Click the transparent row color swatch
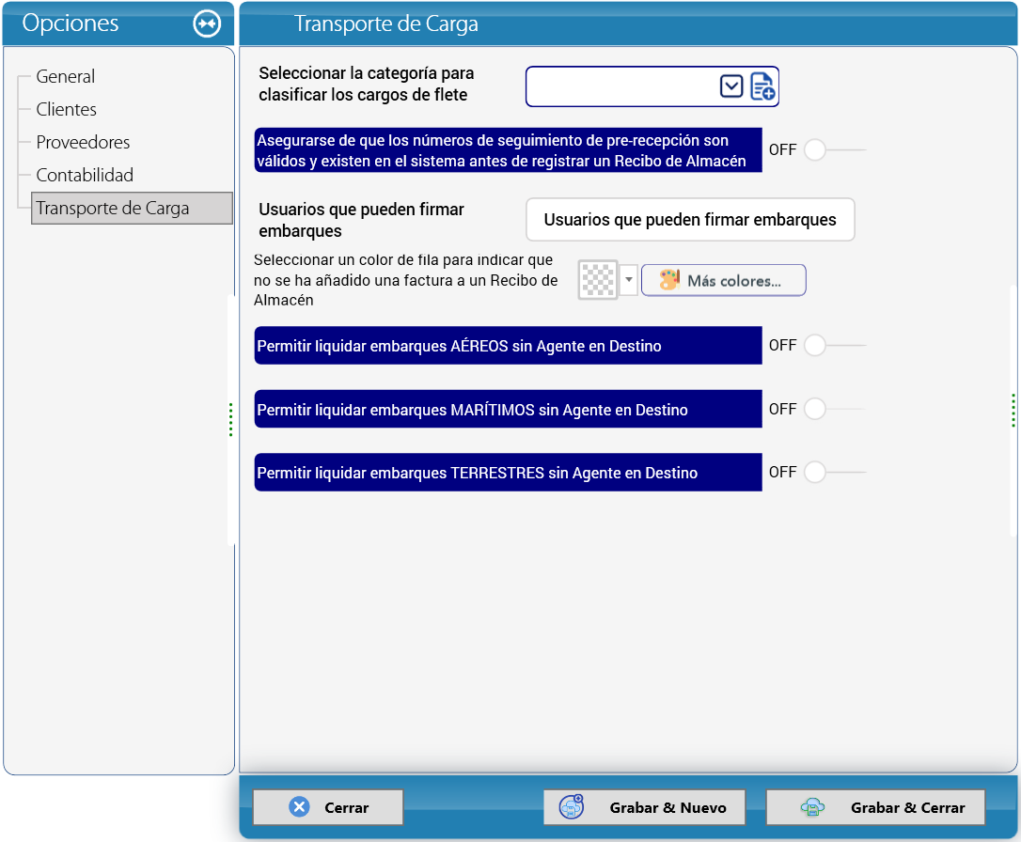Image resolution: width=1021 pixels, height=842 pixels. pyautogui.click(x=598, y=280)
